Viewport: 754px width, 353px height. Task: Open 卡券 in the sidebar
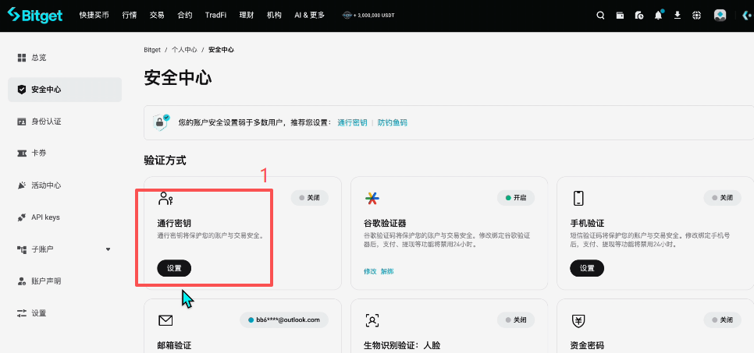point(65,154)
